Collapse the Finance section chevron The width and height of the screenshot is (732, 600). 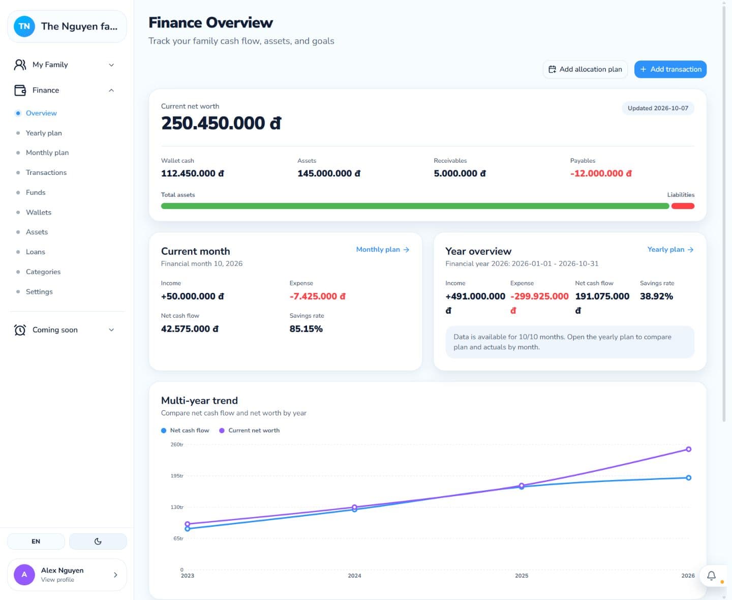[x=111, y=91]
